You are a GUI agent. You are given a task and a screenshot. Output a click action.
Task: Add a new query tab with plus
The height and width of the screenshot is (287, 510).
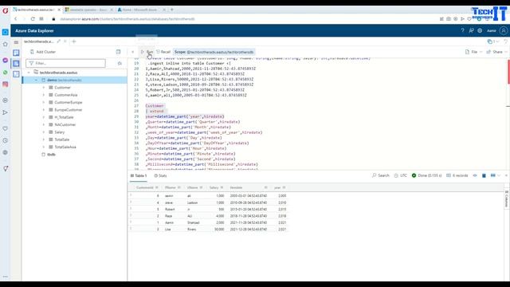(74, 41)
